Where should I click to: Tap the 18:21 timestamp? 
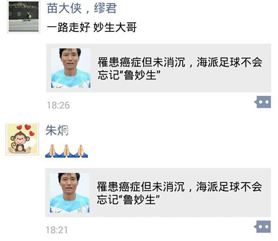(x=57, y=230)
